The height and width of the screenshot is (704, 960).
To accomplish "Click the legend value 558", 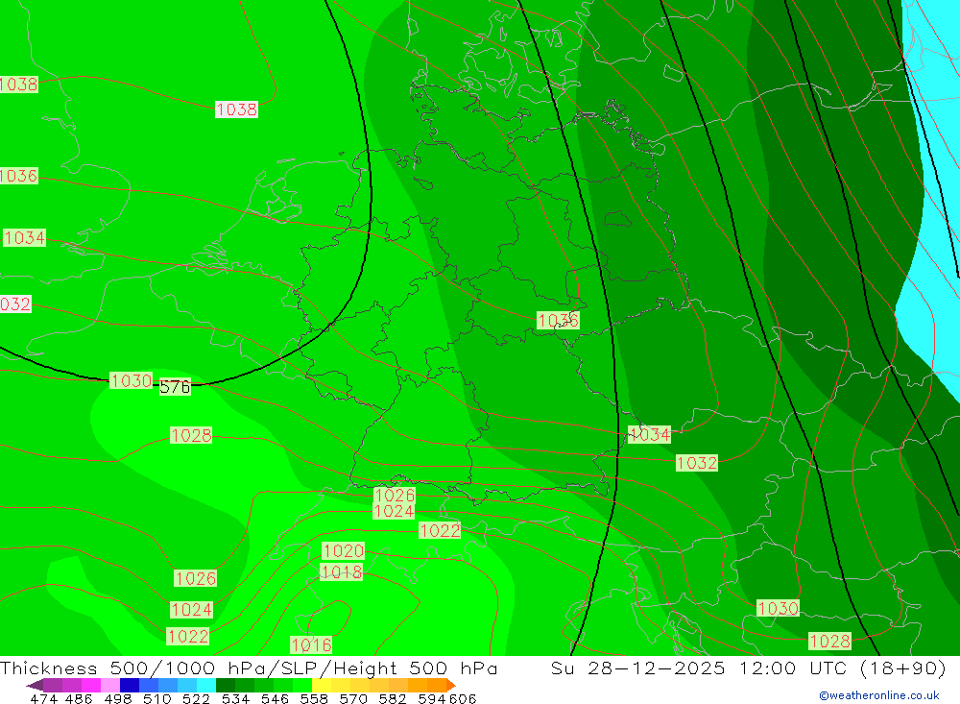I will pyautogui.click(x=314, y=699).
